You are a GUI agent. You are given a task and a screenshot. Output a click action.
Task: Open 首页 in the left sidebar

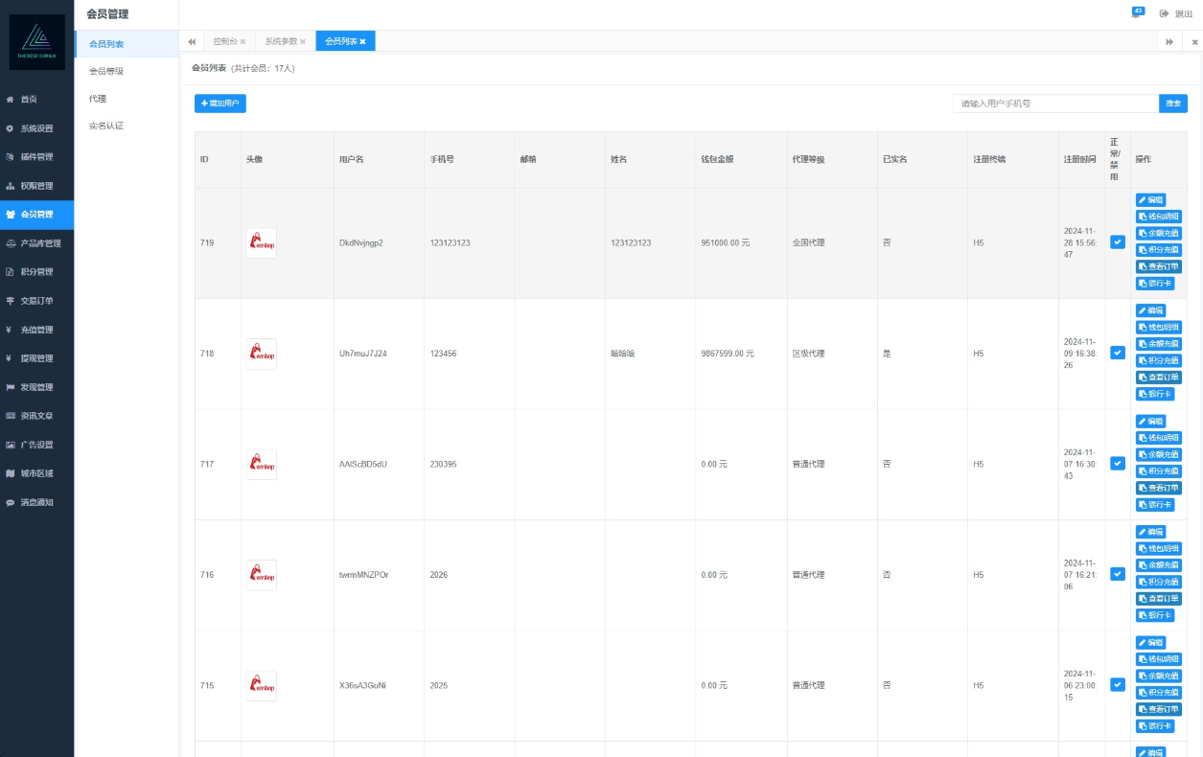coord(29,100)
